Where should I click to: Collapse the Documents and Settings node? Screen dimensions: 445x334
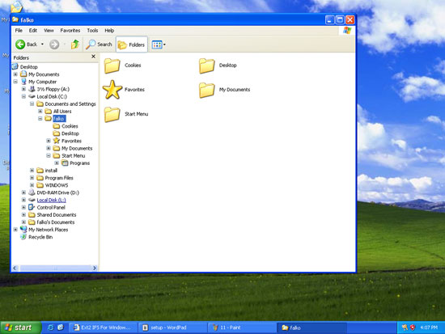pyautogui.click(x=32, y=104)
